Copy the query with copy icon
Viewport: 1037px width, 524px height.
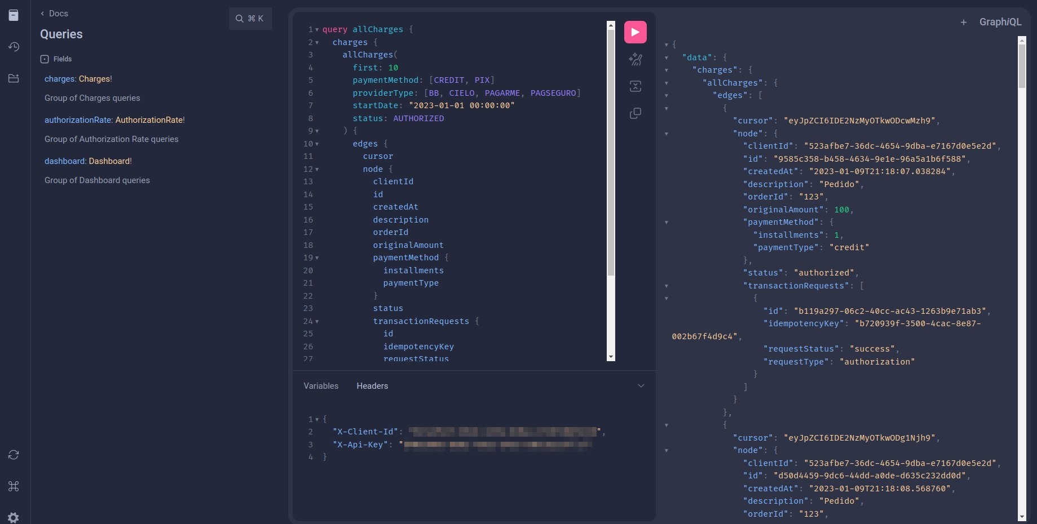(x=635, y=113)
